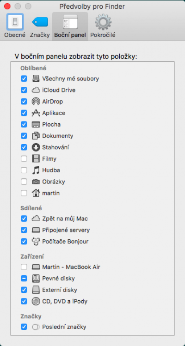Enable the Obrázky checkbox

pos(24,182)
